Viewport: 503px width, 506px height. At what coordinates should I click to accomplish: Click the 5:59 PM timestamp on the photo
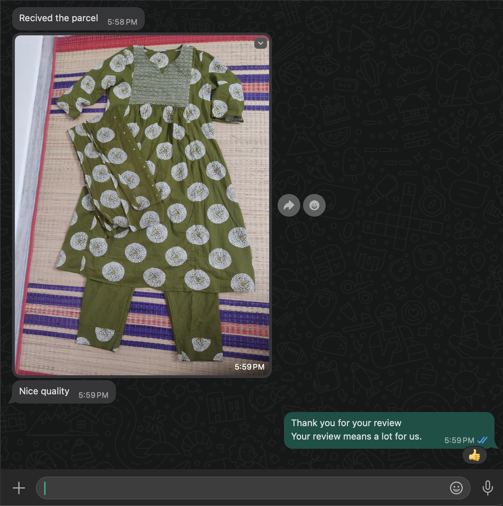(249, 367)
